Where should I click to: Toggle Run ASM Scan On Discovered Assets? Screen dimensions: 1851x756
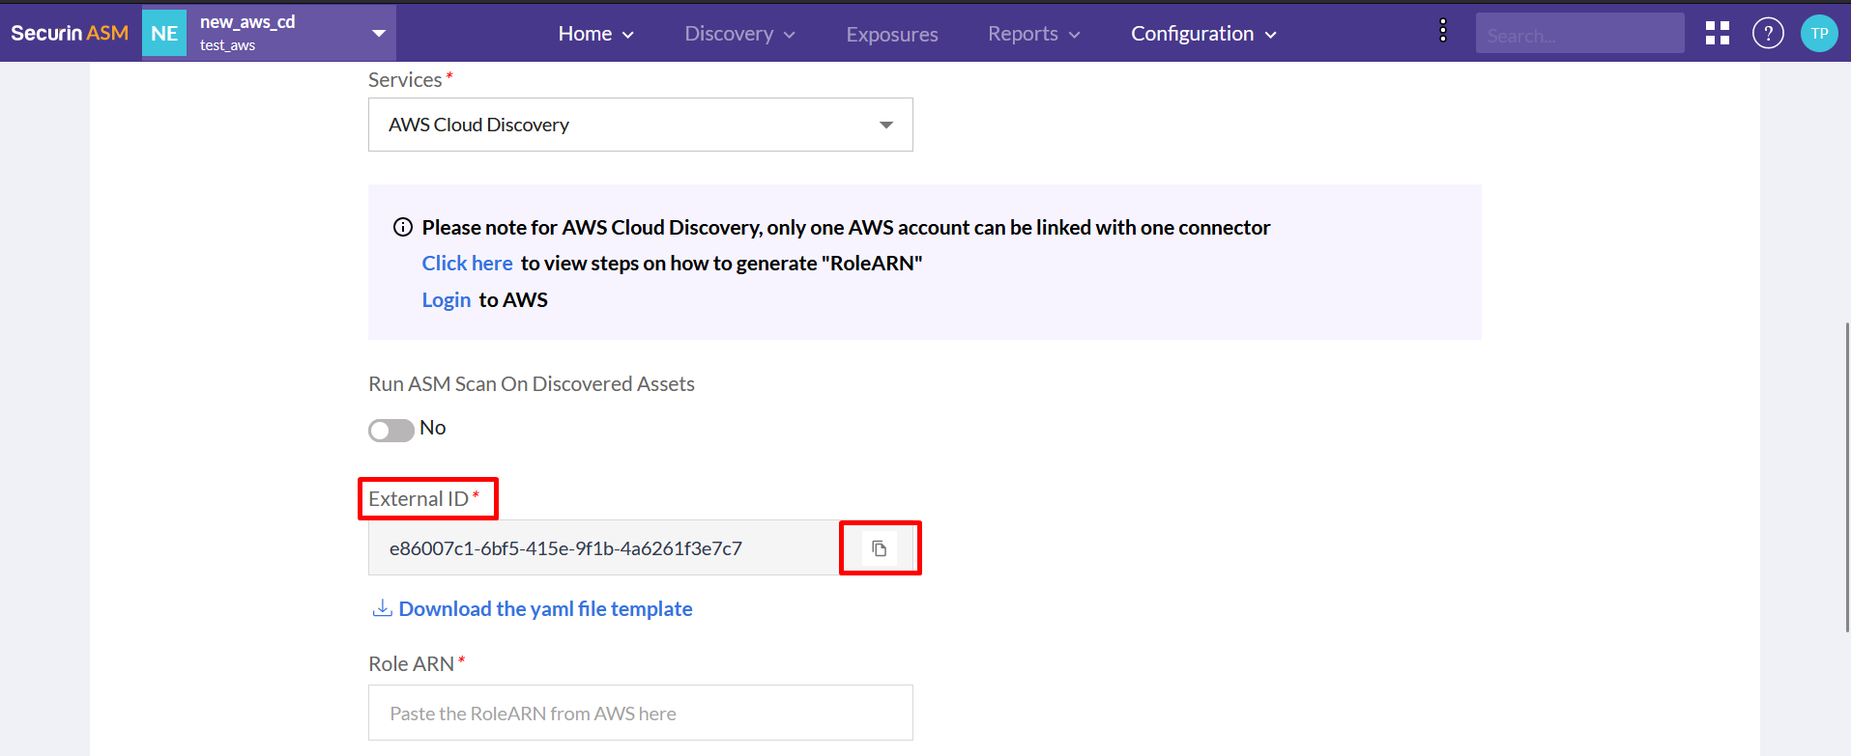coord(391,430)
